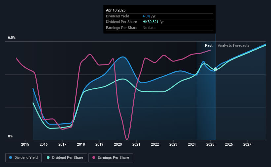This screenshot has width=271, height=167.
Task: Toggle the Dividend Per Share legend button
Action: (65, 158)
